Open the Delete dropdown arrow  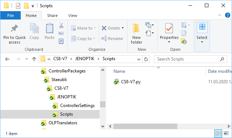click(x=123, y=28)
